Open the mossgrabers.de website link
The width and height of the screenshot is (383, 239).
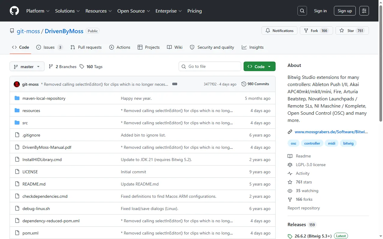coord(331,132)
